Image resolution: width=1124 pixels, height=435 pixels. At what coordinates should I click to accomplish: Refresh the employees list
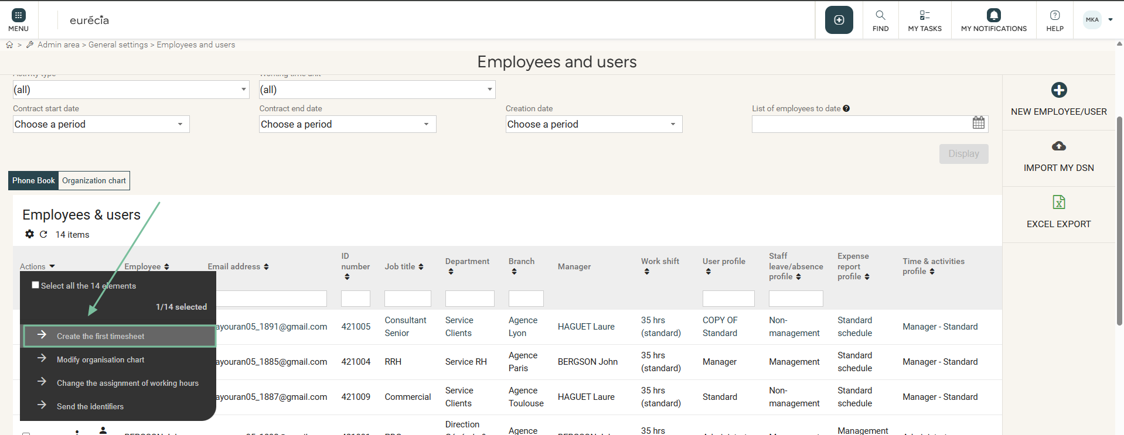[43, 234]
